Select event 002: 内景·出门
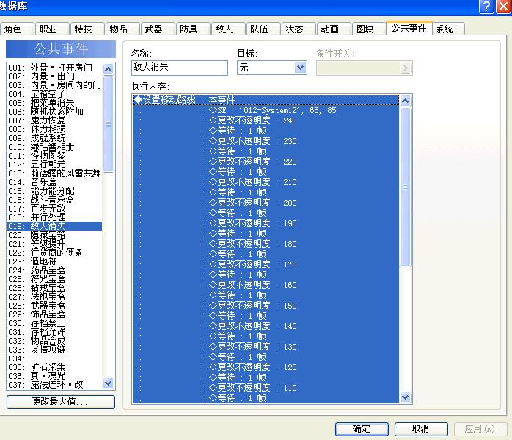512x440 pixels. (x=54, y=76)
